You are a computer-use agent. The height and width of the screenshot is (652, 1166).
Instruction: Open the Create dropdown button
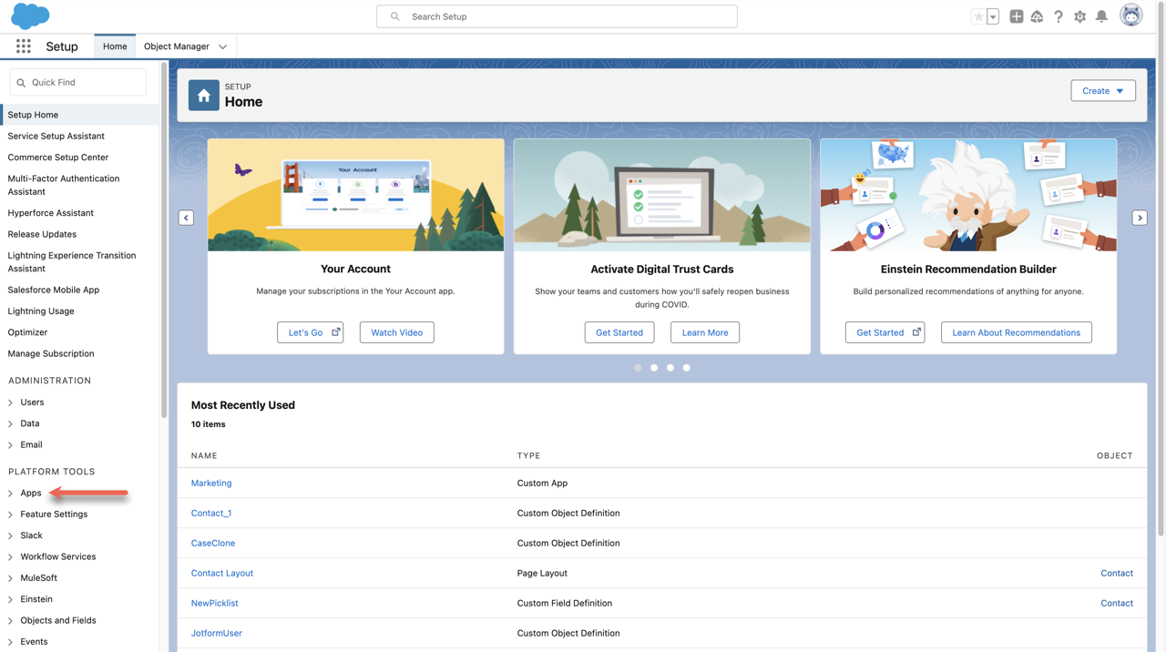pyautogui.click(x=1102, y=91)
